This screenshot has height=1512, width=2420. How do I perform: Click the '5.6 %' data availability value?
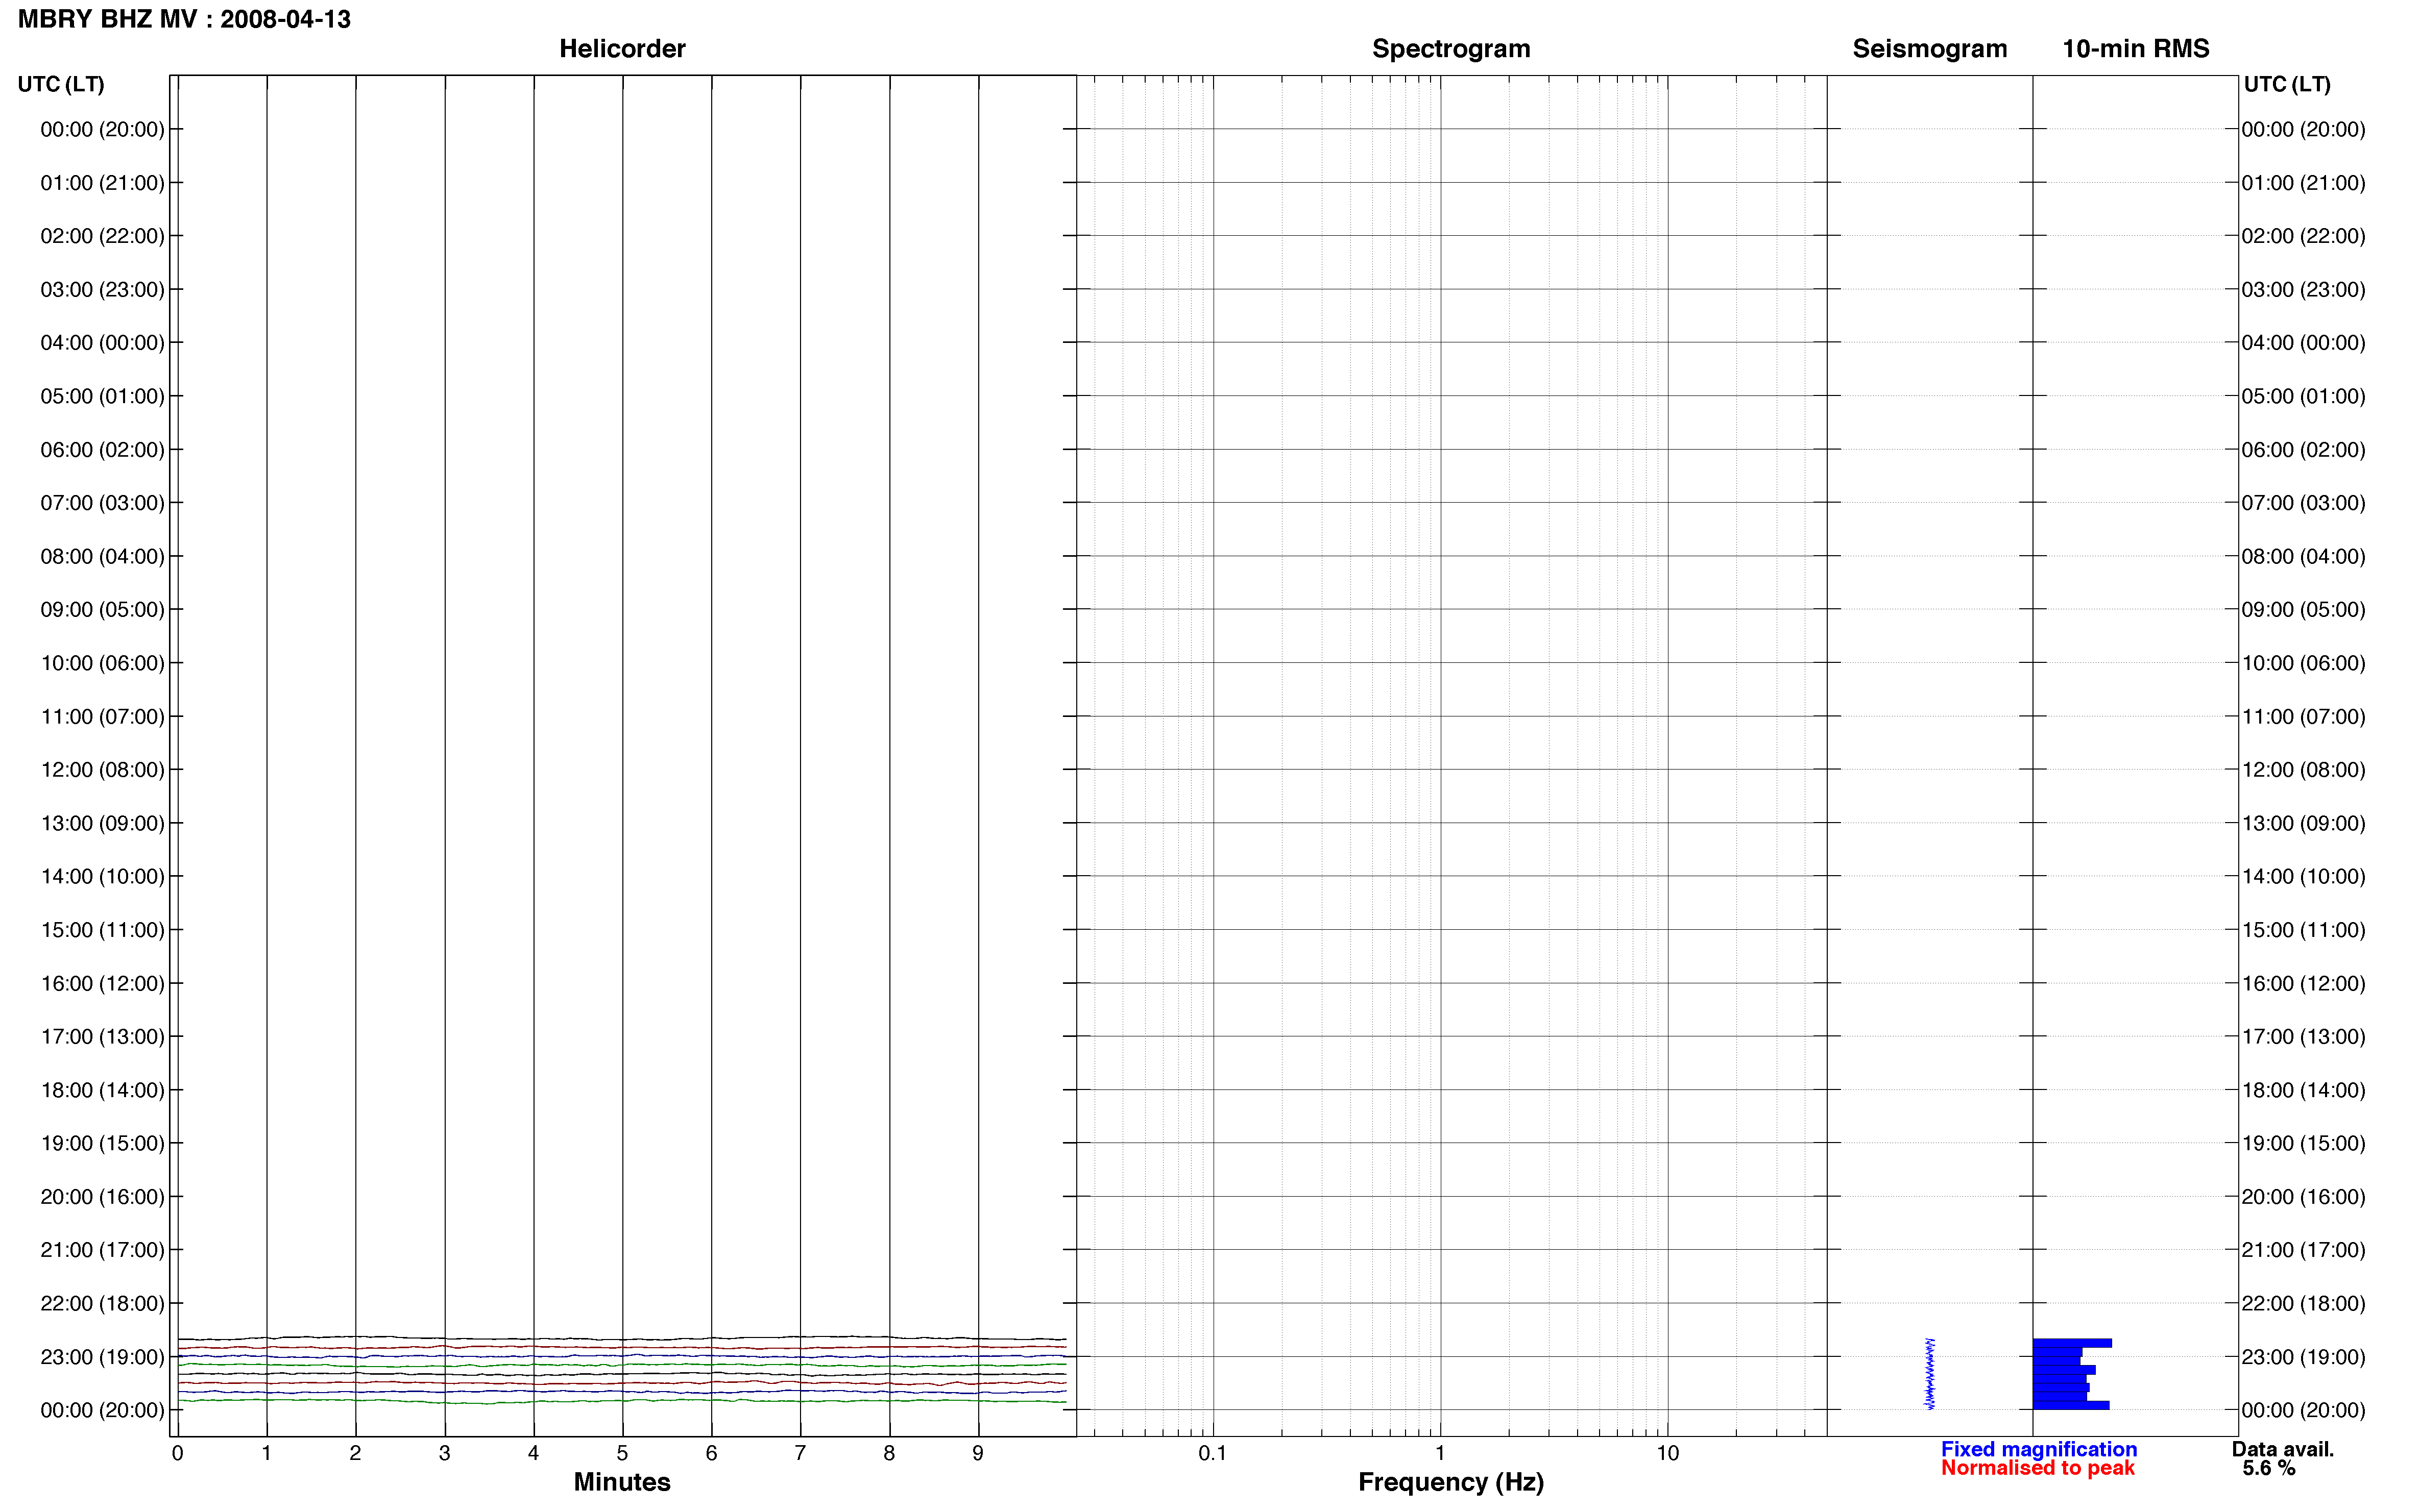tap(2269, 1468)
